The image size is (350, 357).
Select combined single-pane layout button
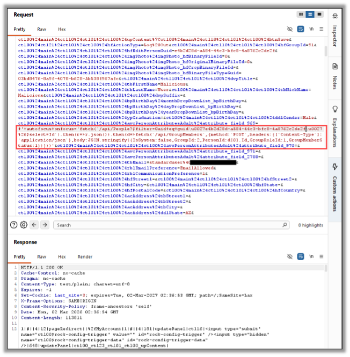319,15
